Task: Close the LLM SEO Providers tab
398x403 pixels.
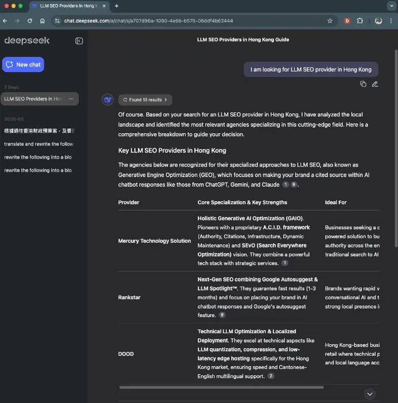Action: click(x=104, y=6)
